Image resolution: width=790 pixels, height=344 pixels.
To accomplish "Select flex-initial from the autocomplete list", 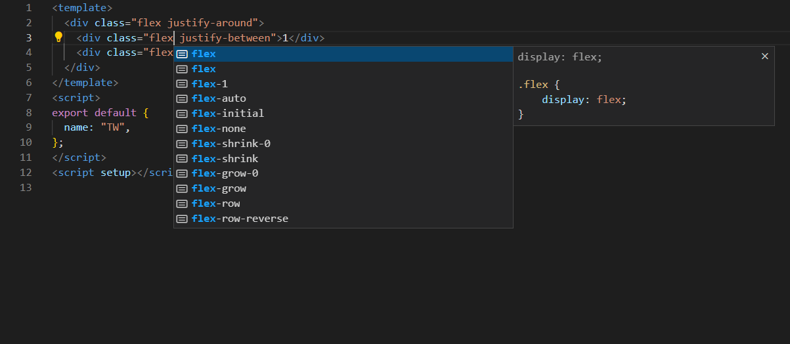I will 343,114.
